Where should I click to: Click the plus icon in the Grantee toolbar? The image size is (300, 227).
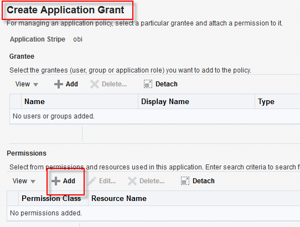coord(59,84)
